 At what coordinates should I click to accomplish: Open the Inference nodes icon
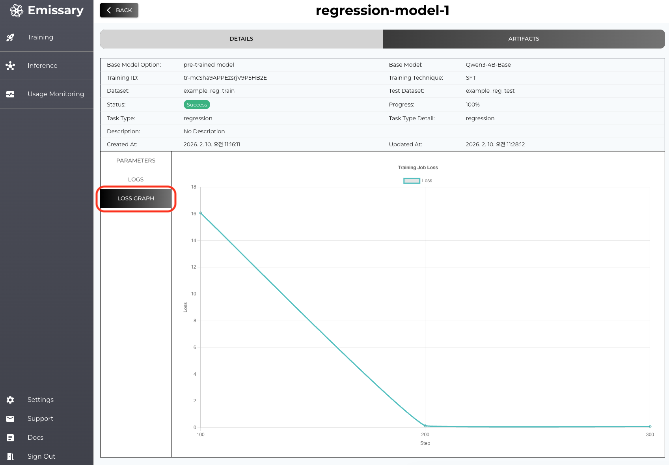[x=10, y=66]
